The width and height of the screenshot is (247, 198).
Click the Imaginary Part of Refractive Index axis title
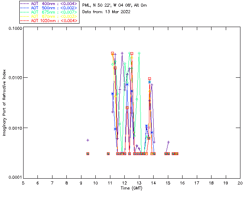tap(14, 102)
